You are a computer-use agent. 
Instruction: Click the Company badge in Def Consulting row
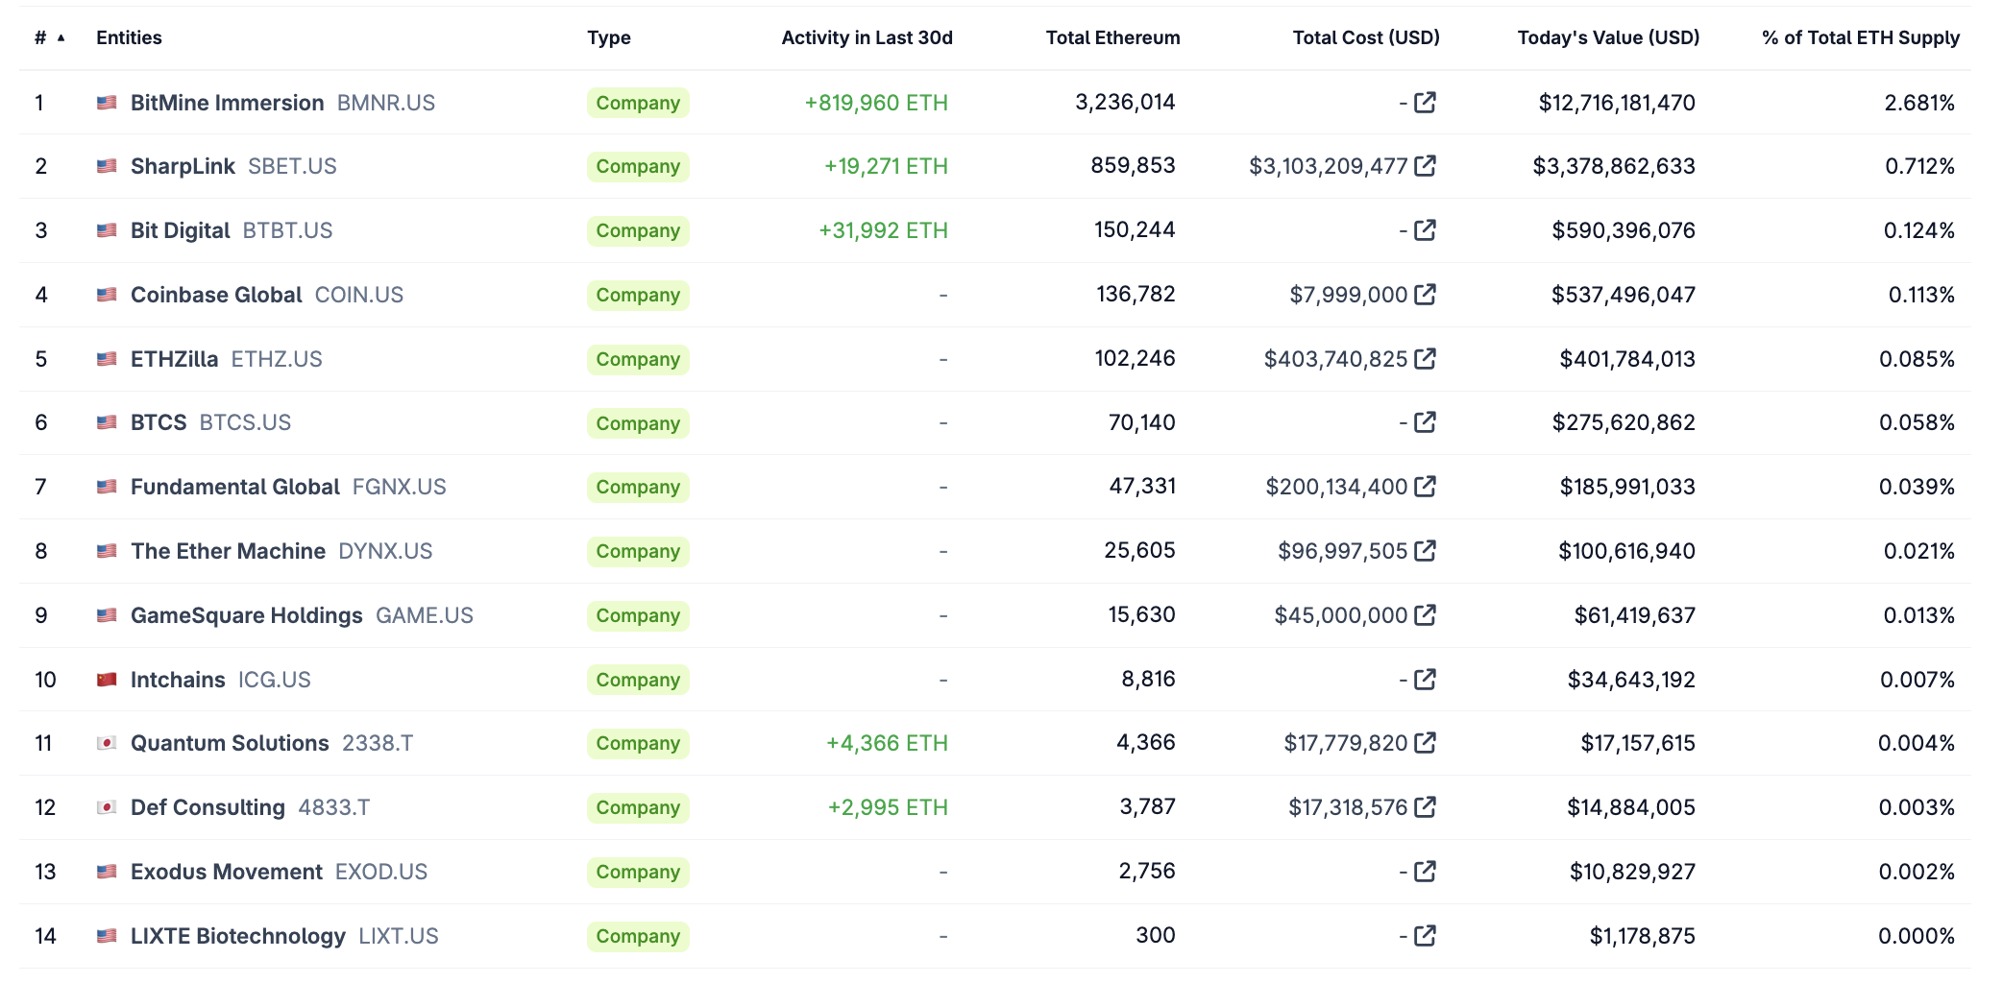(x=638, y=807)
